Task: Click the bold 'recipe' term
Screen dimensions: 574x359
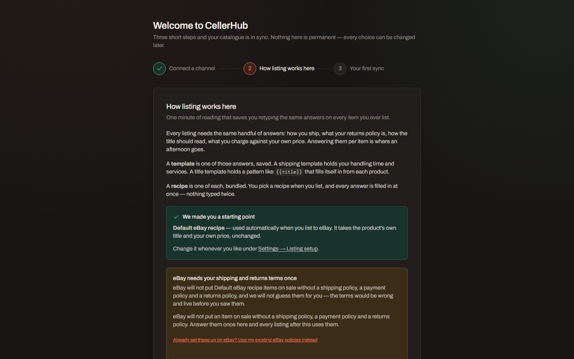Action: (179, 186)
